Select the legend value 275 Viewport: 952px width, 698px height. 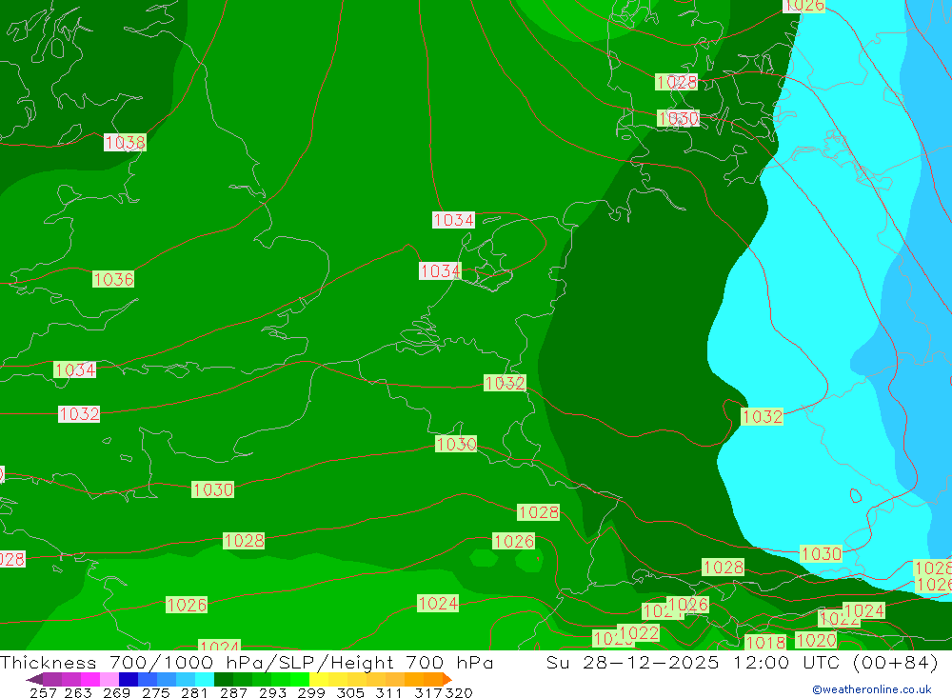pos(155,692)
